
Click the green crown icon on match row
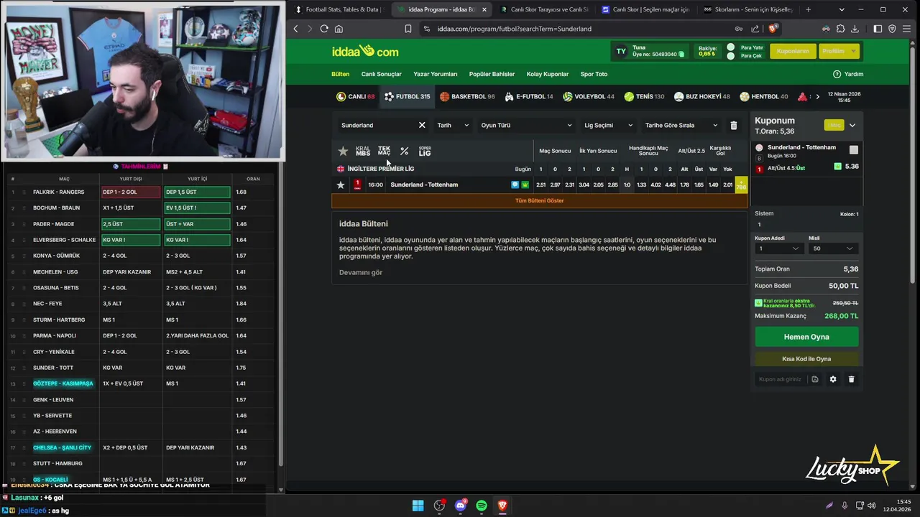point(525,185)
